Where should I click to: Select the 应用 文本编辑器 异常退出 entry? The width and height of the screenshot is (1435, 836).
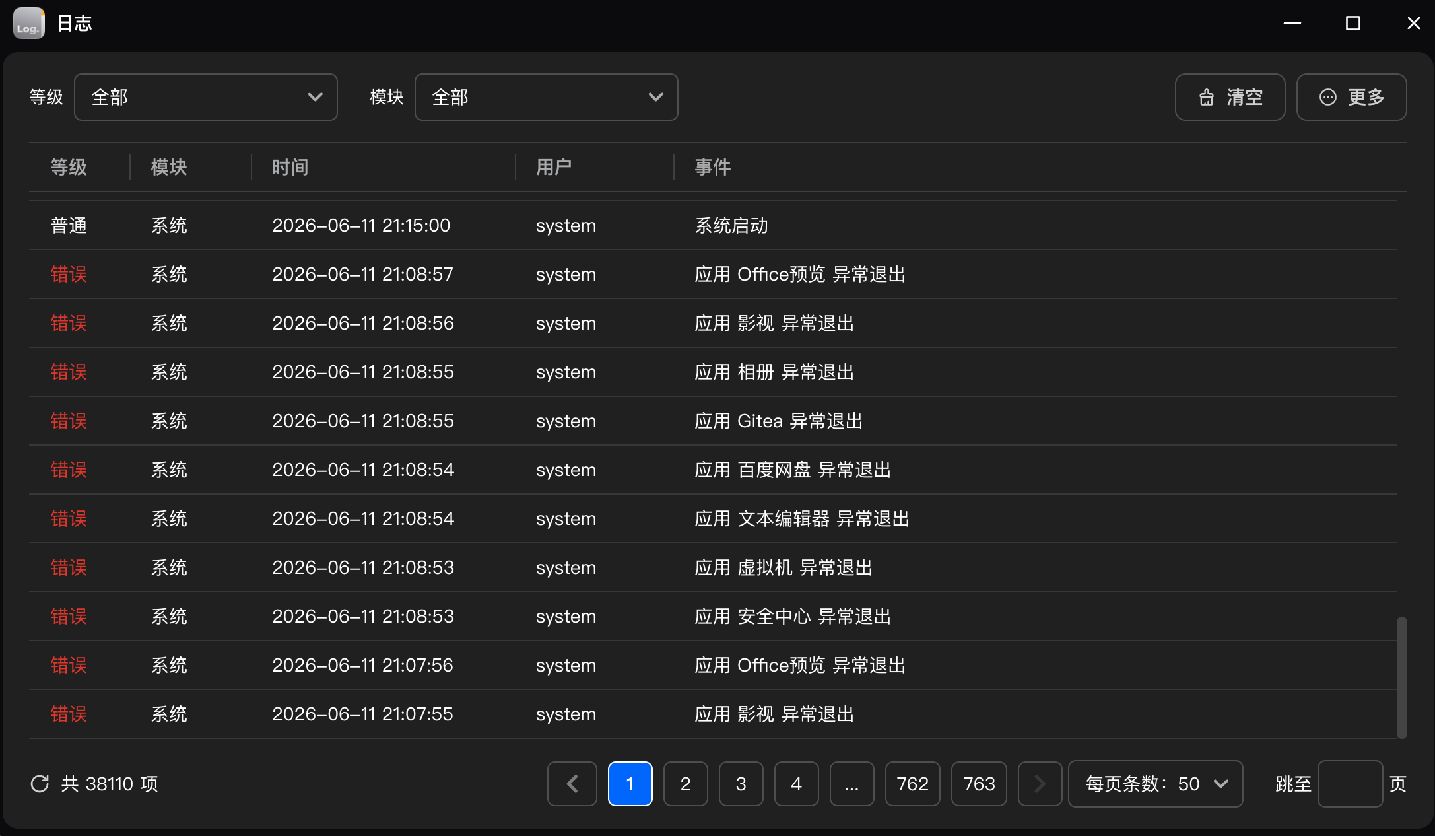713,518
